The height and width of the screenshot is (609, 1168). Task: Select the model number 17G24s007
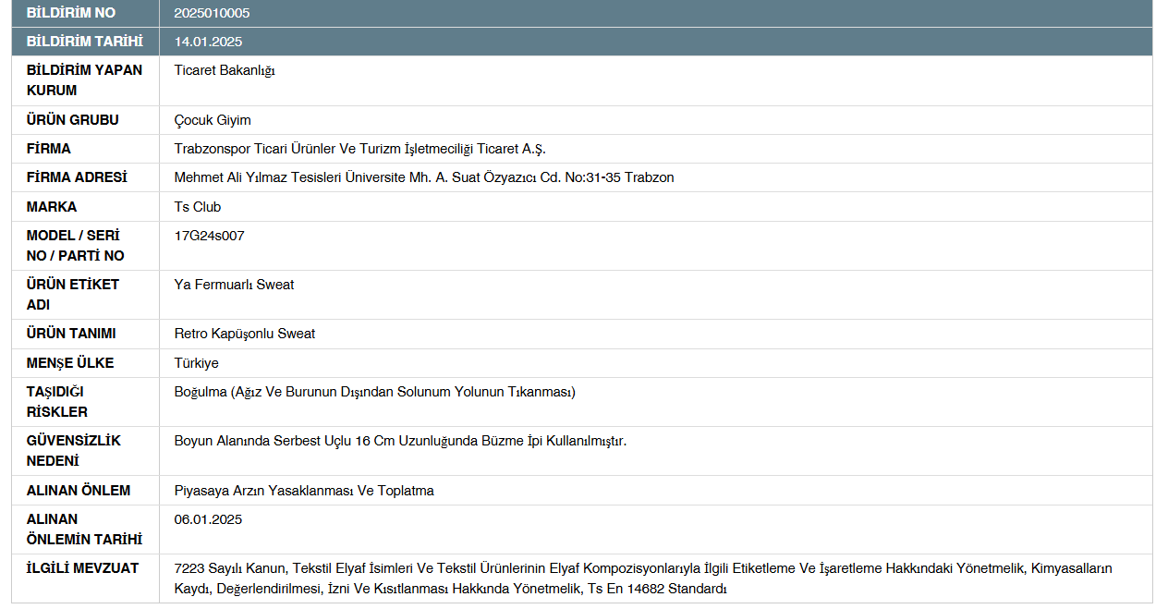pos(209,236)
